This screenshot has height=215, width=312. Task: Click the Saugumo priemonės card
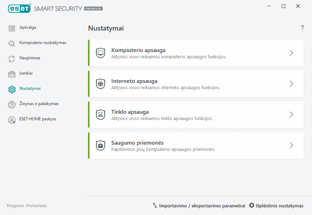coord(196,145)
